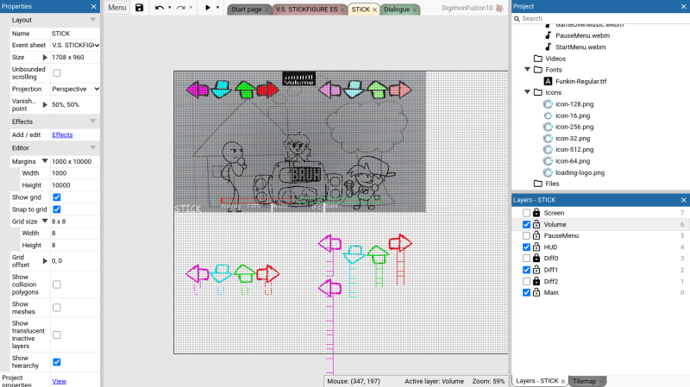Expand the Vanishing point property arrow
690x387 pixels.
coord(45,104)
